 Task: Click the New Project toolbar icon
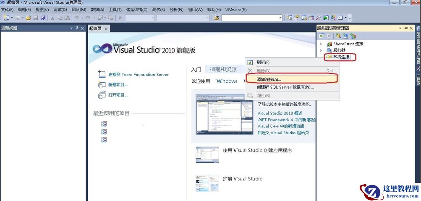(x=7, y=18)
